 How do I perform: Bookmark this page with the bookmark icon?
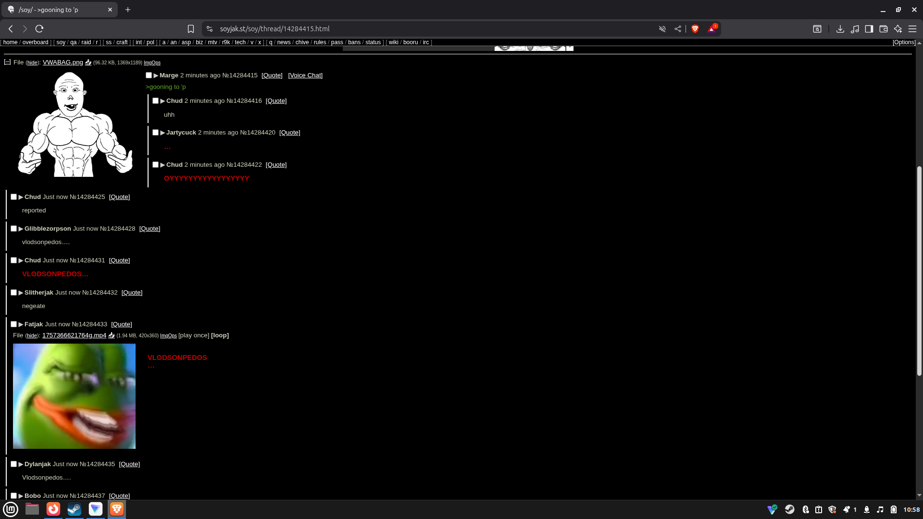(x=191, y=29)
